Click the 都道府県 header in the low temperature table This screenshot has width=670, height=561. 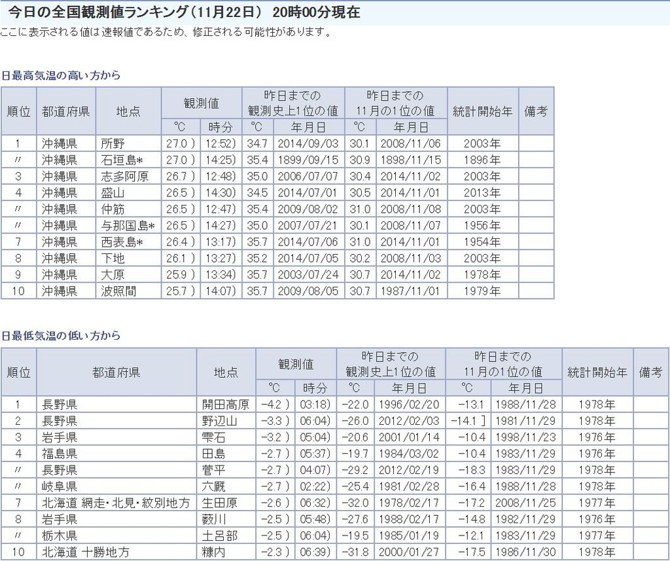116,372
